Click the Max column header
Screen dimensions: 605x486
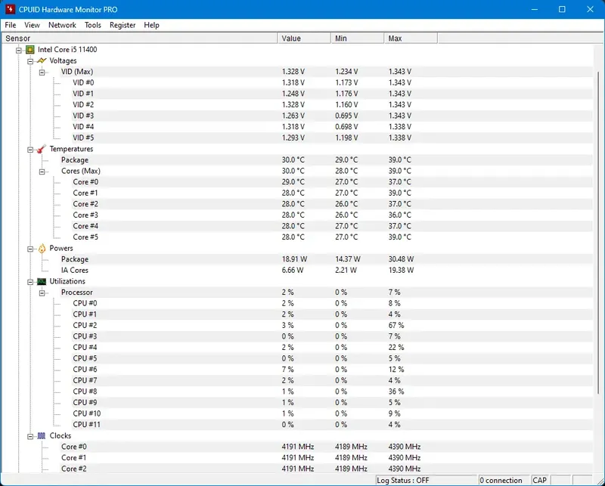click(x=411, y=39)
